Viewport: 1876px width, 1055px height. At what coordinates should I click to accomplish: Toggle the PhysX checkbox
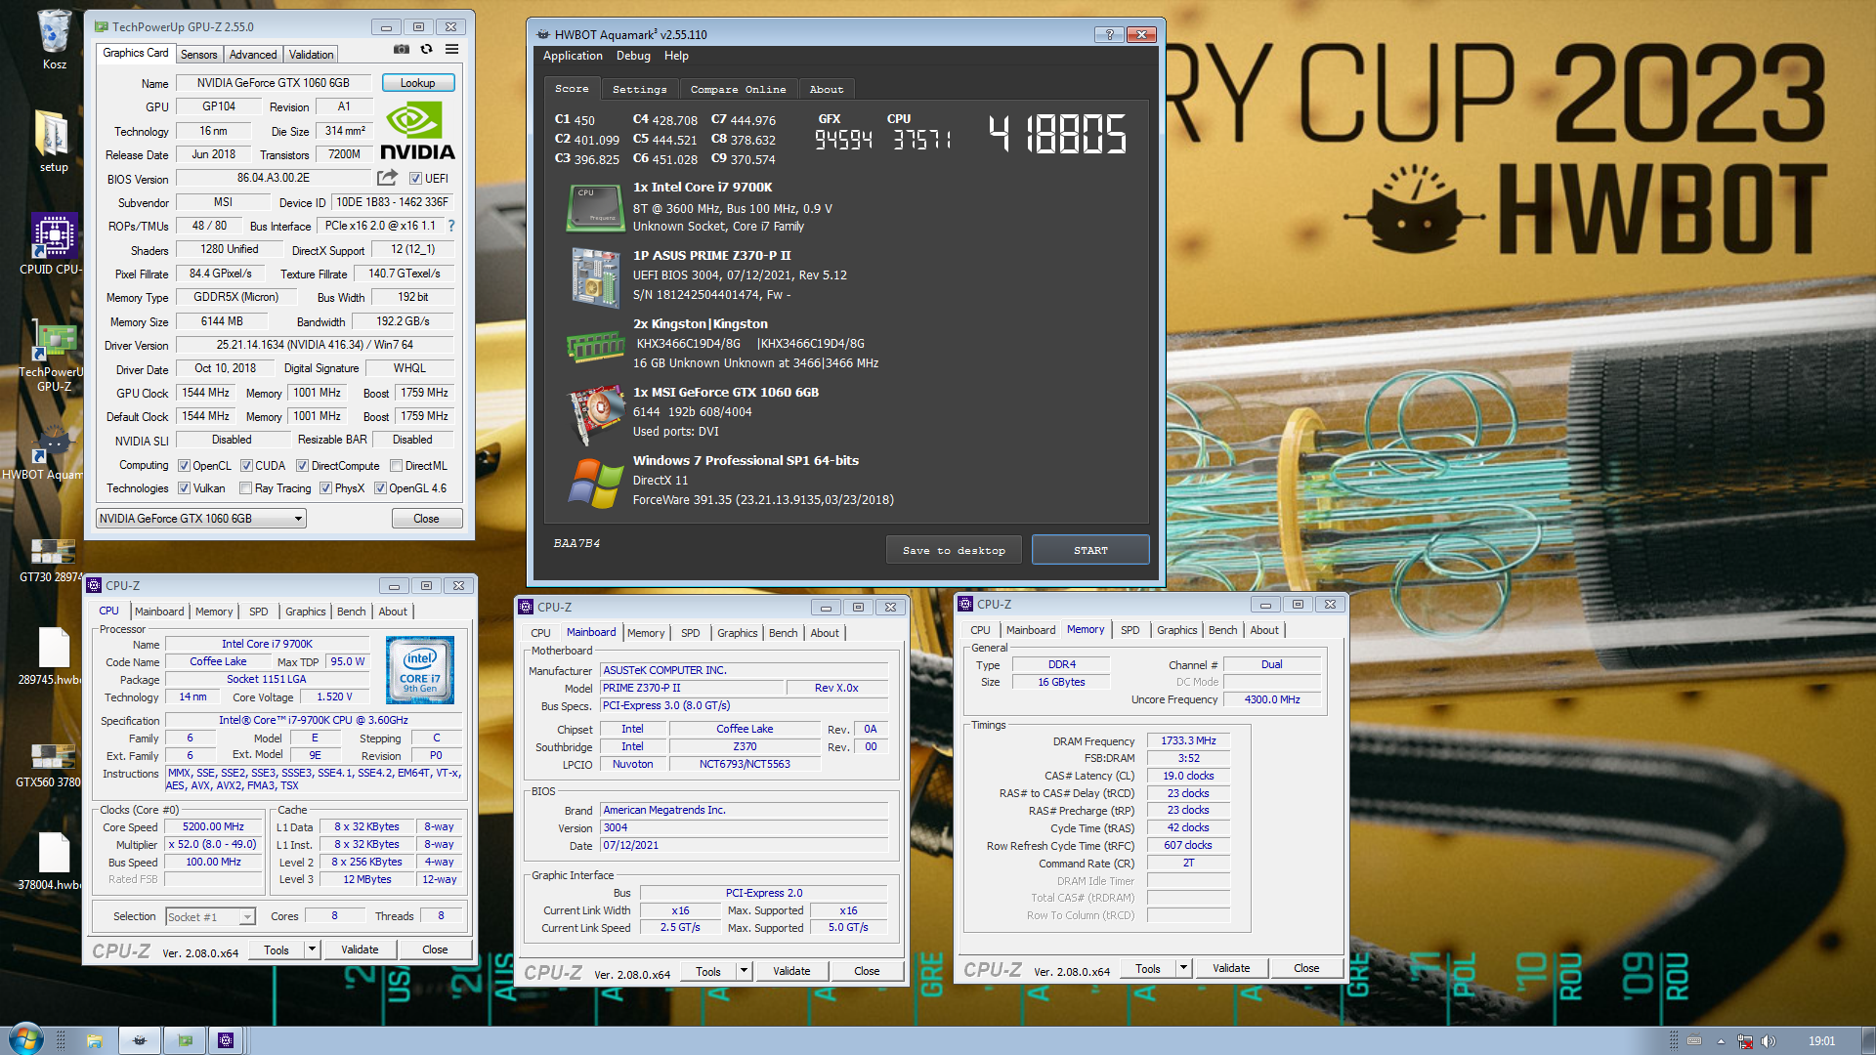(x=325, y=488)
